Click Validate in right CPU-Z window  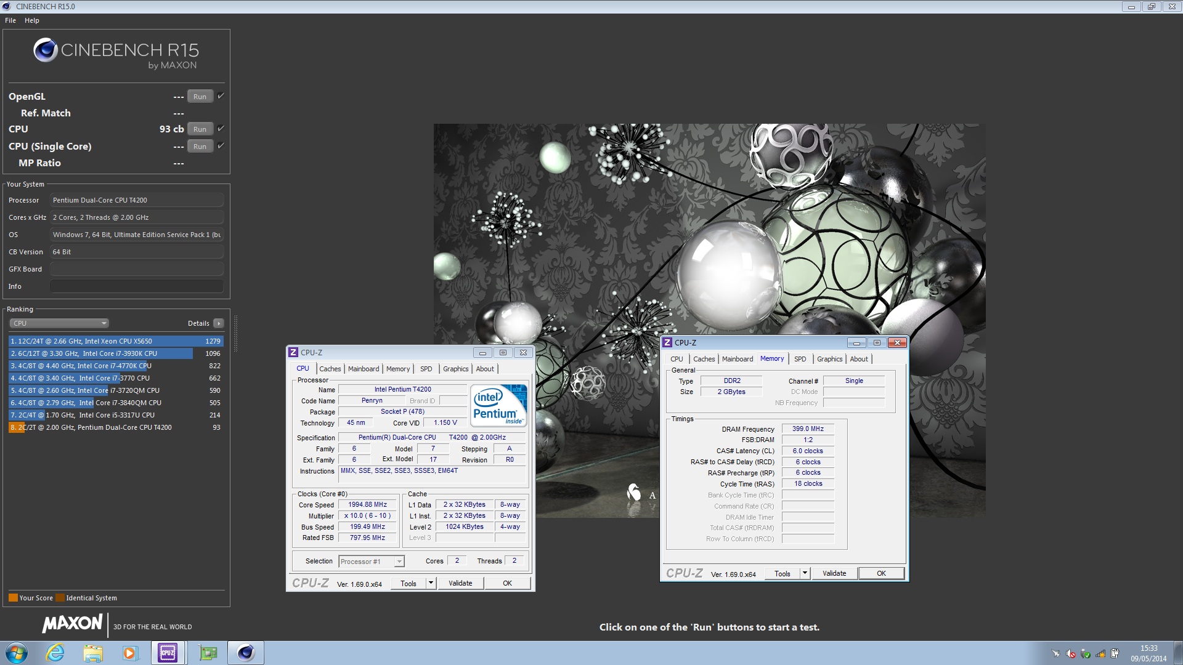click(x=834, y=573)
